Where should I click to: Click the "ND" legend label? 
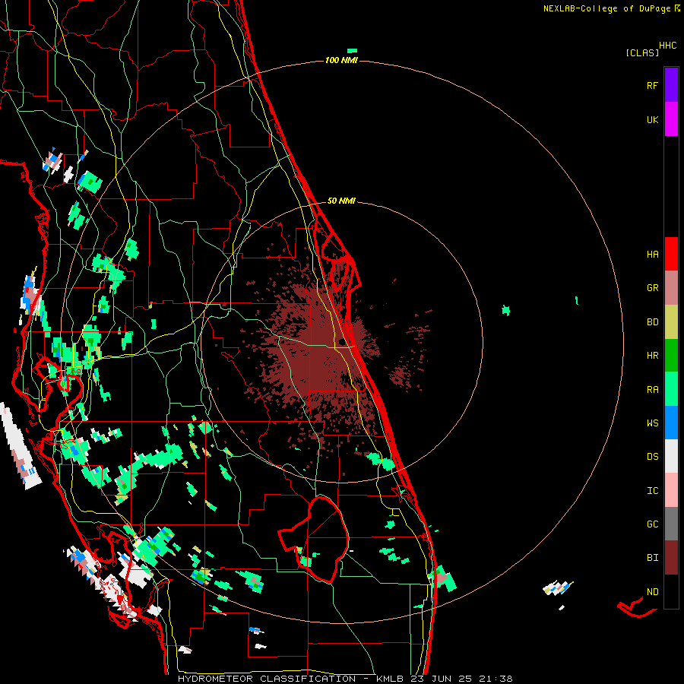click(x=652, y=591)
